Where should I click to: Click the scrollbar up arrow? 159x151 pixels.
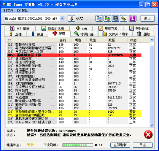click(152, 40)
